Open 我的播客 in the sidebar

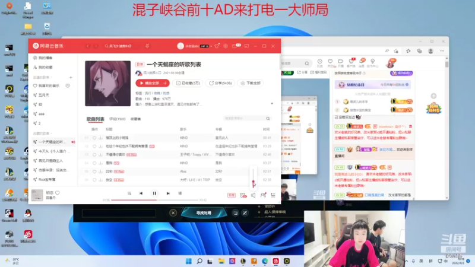point(43,58)
